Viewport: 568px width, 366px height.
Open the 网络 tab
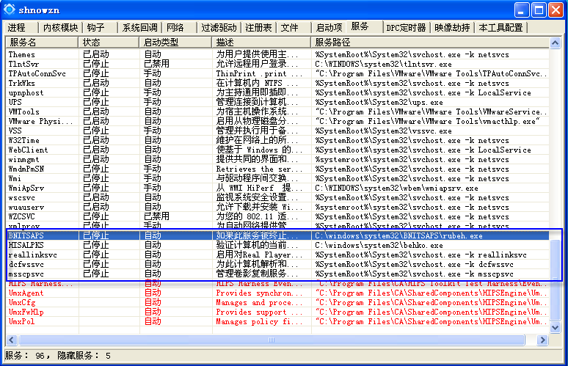[x=175, y=28]
